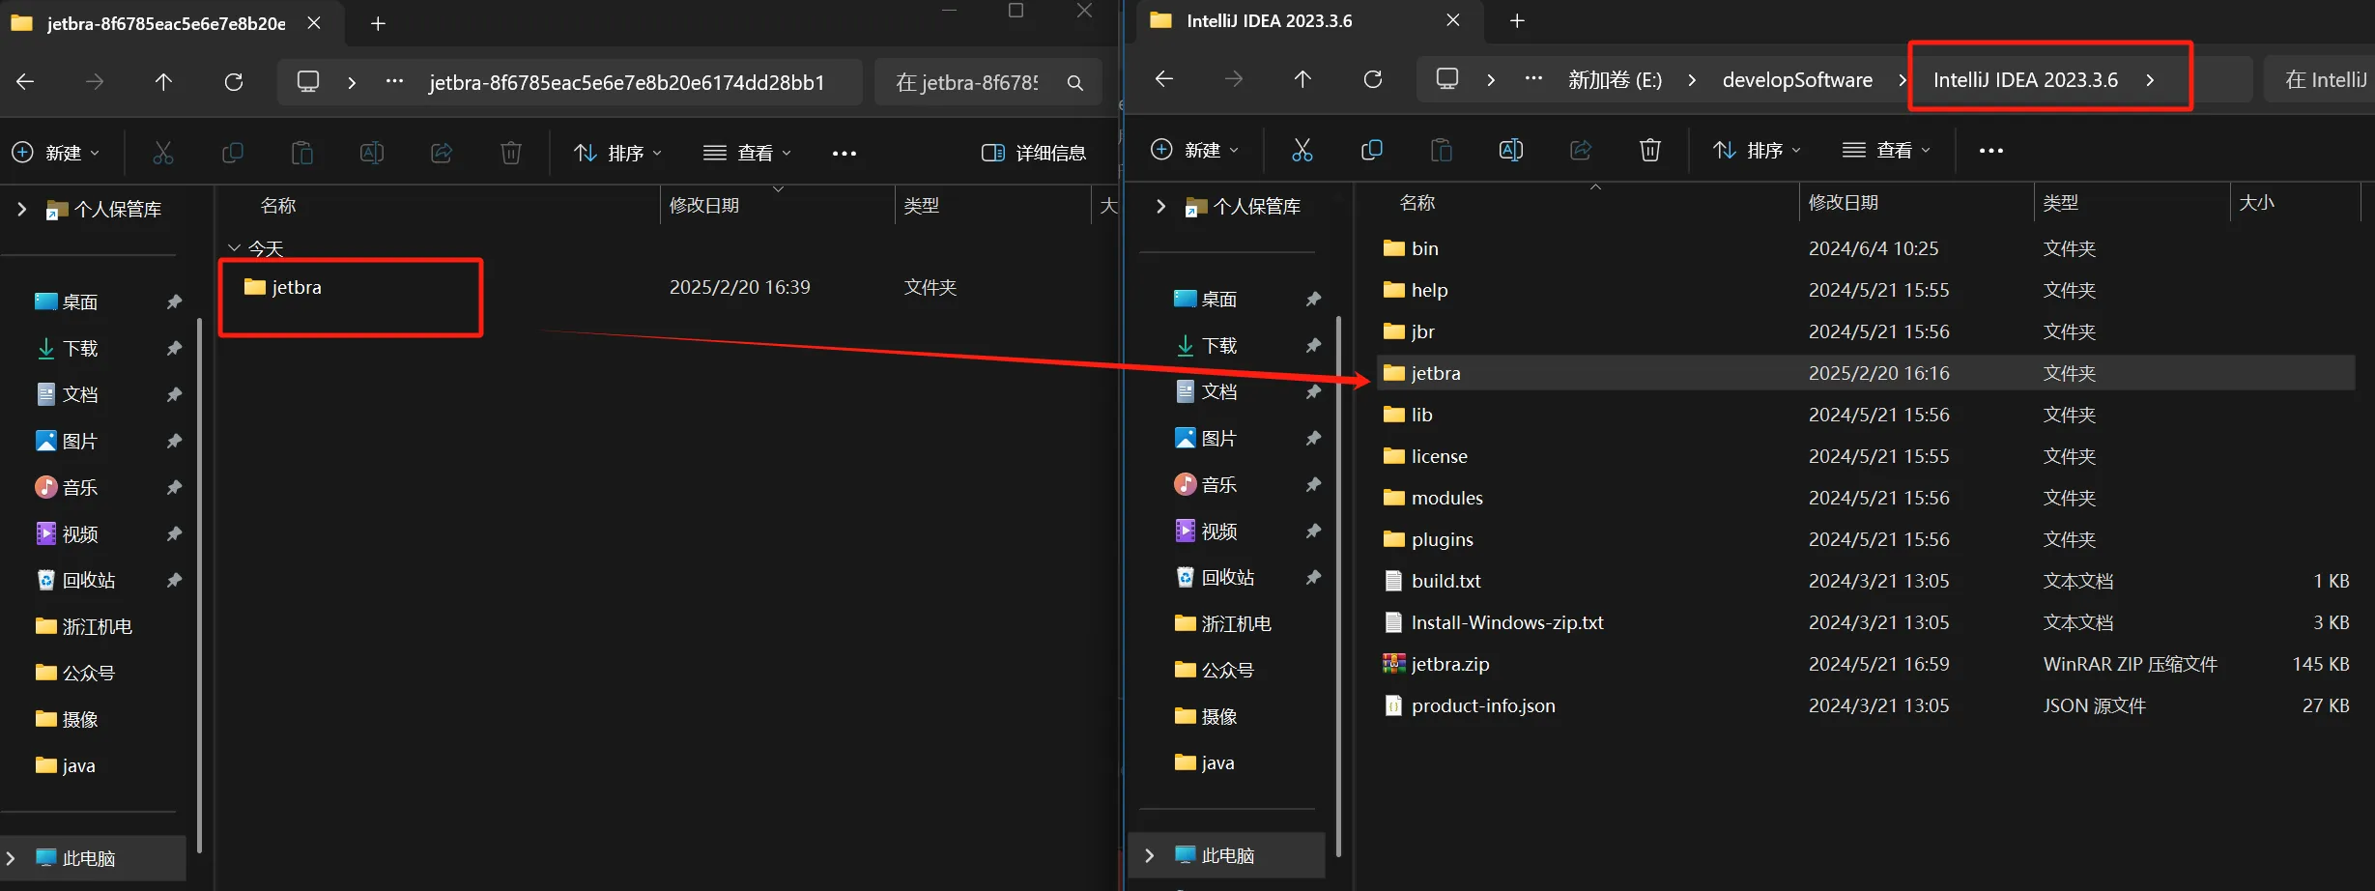Open more options (…) in IntelliJ IDEA toolbar
The height and width of the screenshot is (891, 2375).
point(1991,150)
